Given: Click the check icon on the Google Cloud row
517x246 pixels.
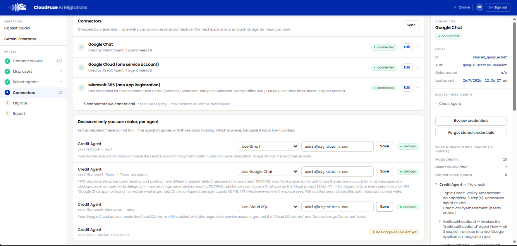Looking at the screenshot, I should click(x=81, y=67).
